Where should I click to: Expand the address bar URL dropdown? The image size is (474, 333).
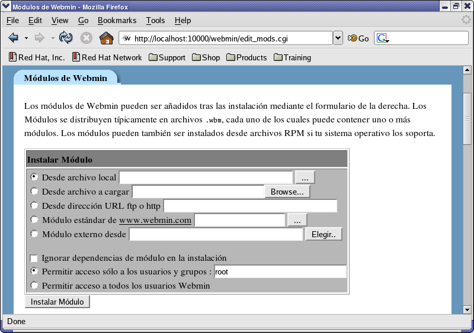(338, 38)
